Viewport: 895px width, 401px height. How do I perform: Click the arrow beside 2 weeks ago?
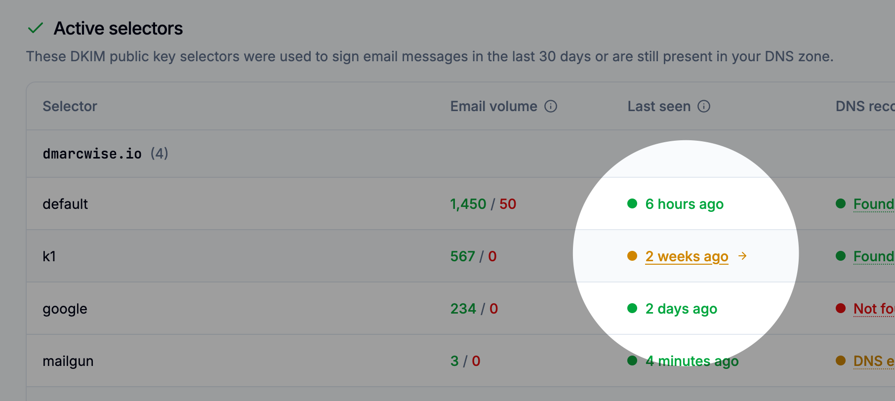pyautogui.click(x=742, y=256)
